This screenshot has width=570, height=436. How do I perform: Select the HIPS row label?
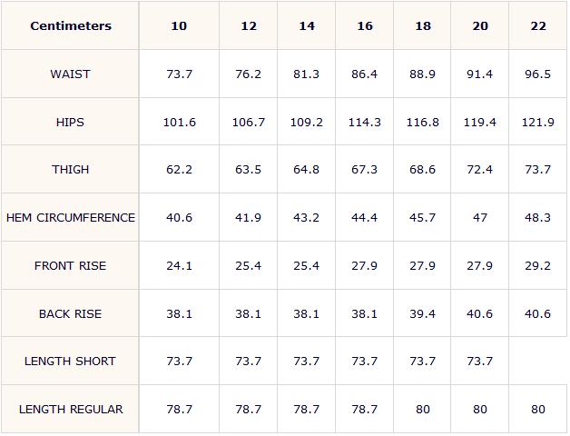pos(70,122)
